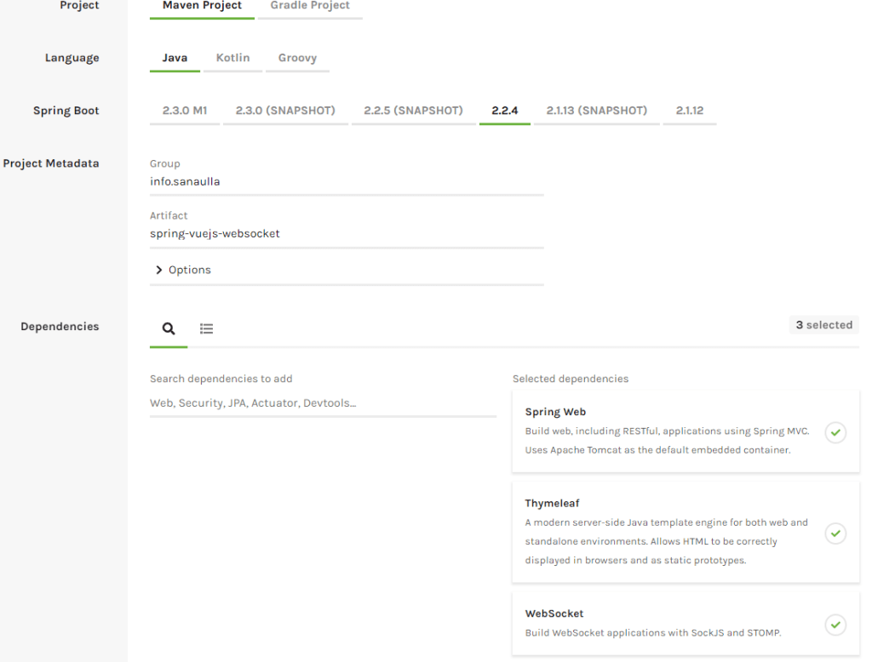Choose Java language
The width and height of the screenshot is (872, 662).
(x=175, y=58)
